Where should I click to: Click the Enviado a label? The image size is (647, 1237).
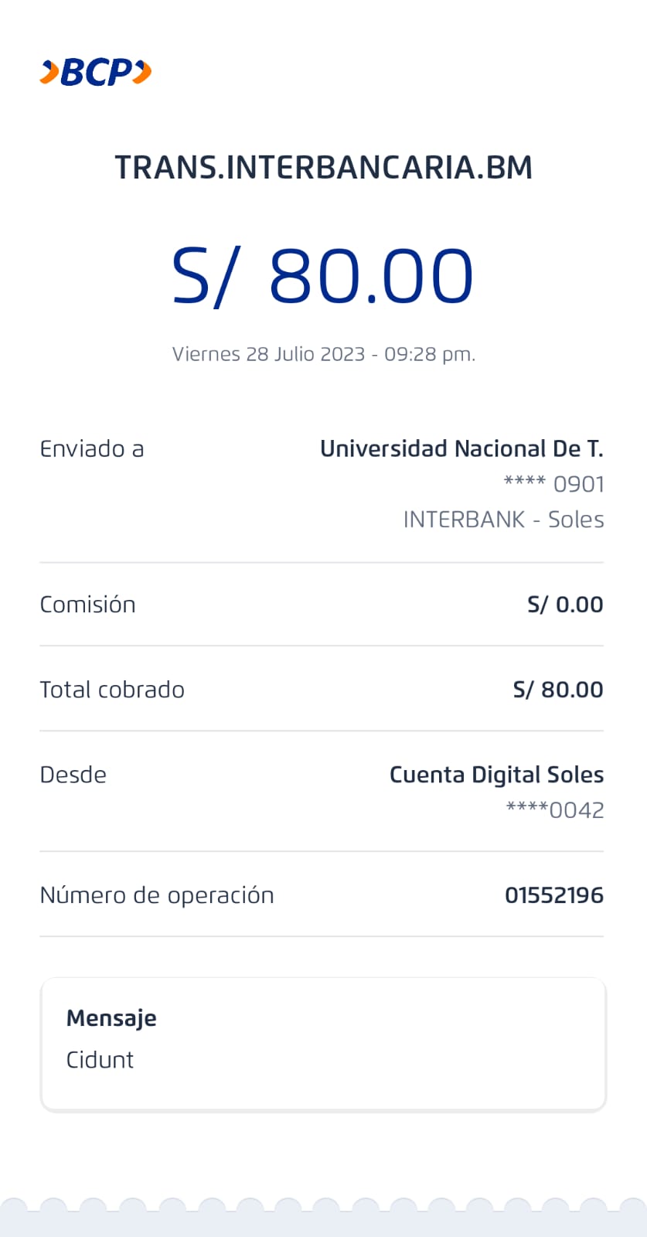[x=92, y=449]
